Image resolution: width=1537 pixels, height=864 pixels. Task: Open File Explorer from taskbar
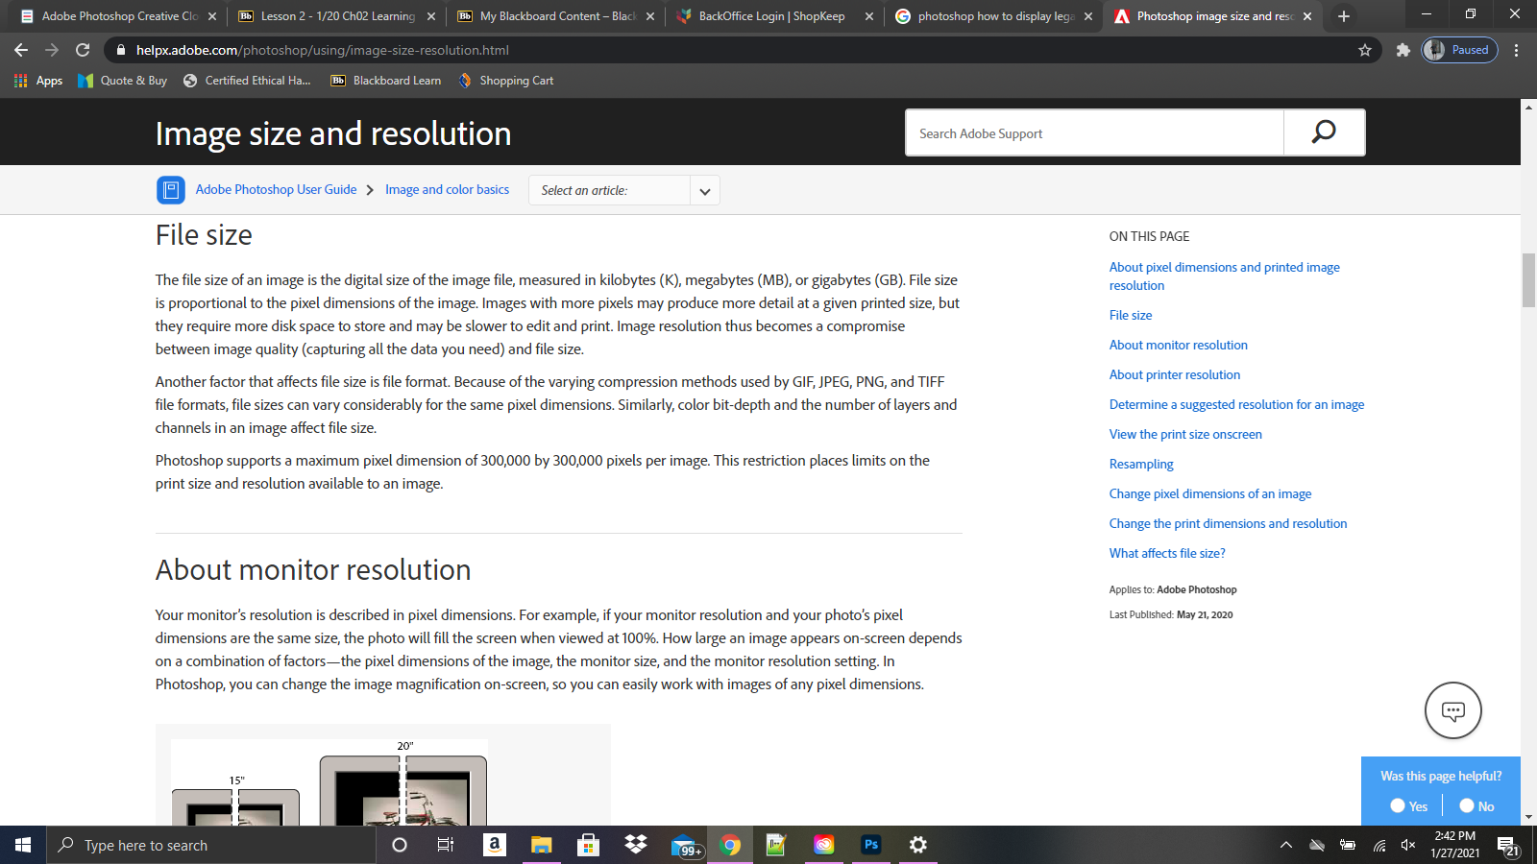click(541, 845)
